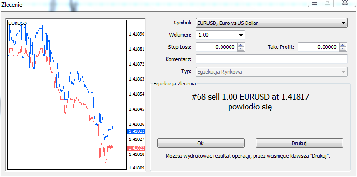This screenshot has width=357, height=177.
Task: Click the order result text #68 sell
Action: (250, 97)
